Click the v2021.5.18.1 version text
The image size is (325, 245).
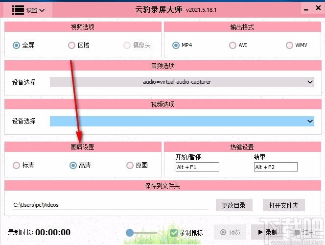point(201,10)
